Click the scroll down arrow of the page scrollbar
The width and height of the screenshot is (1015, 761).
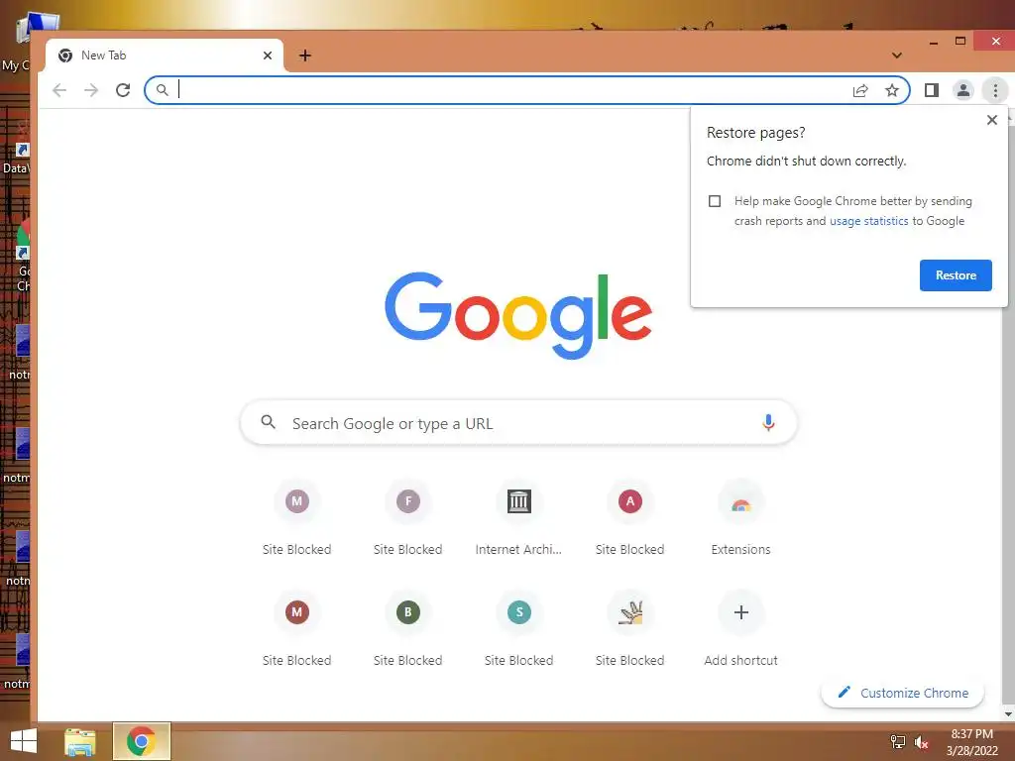(1008, 713)
